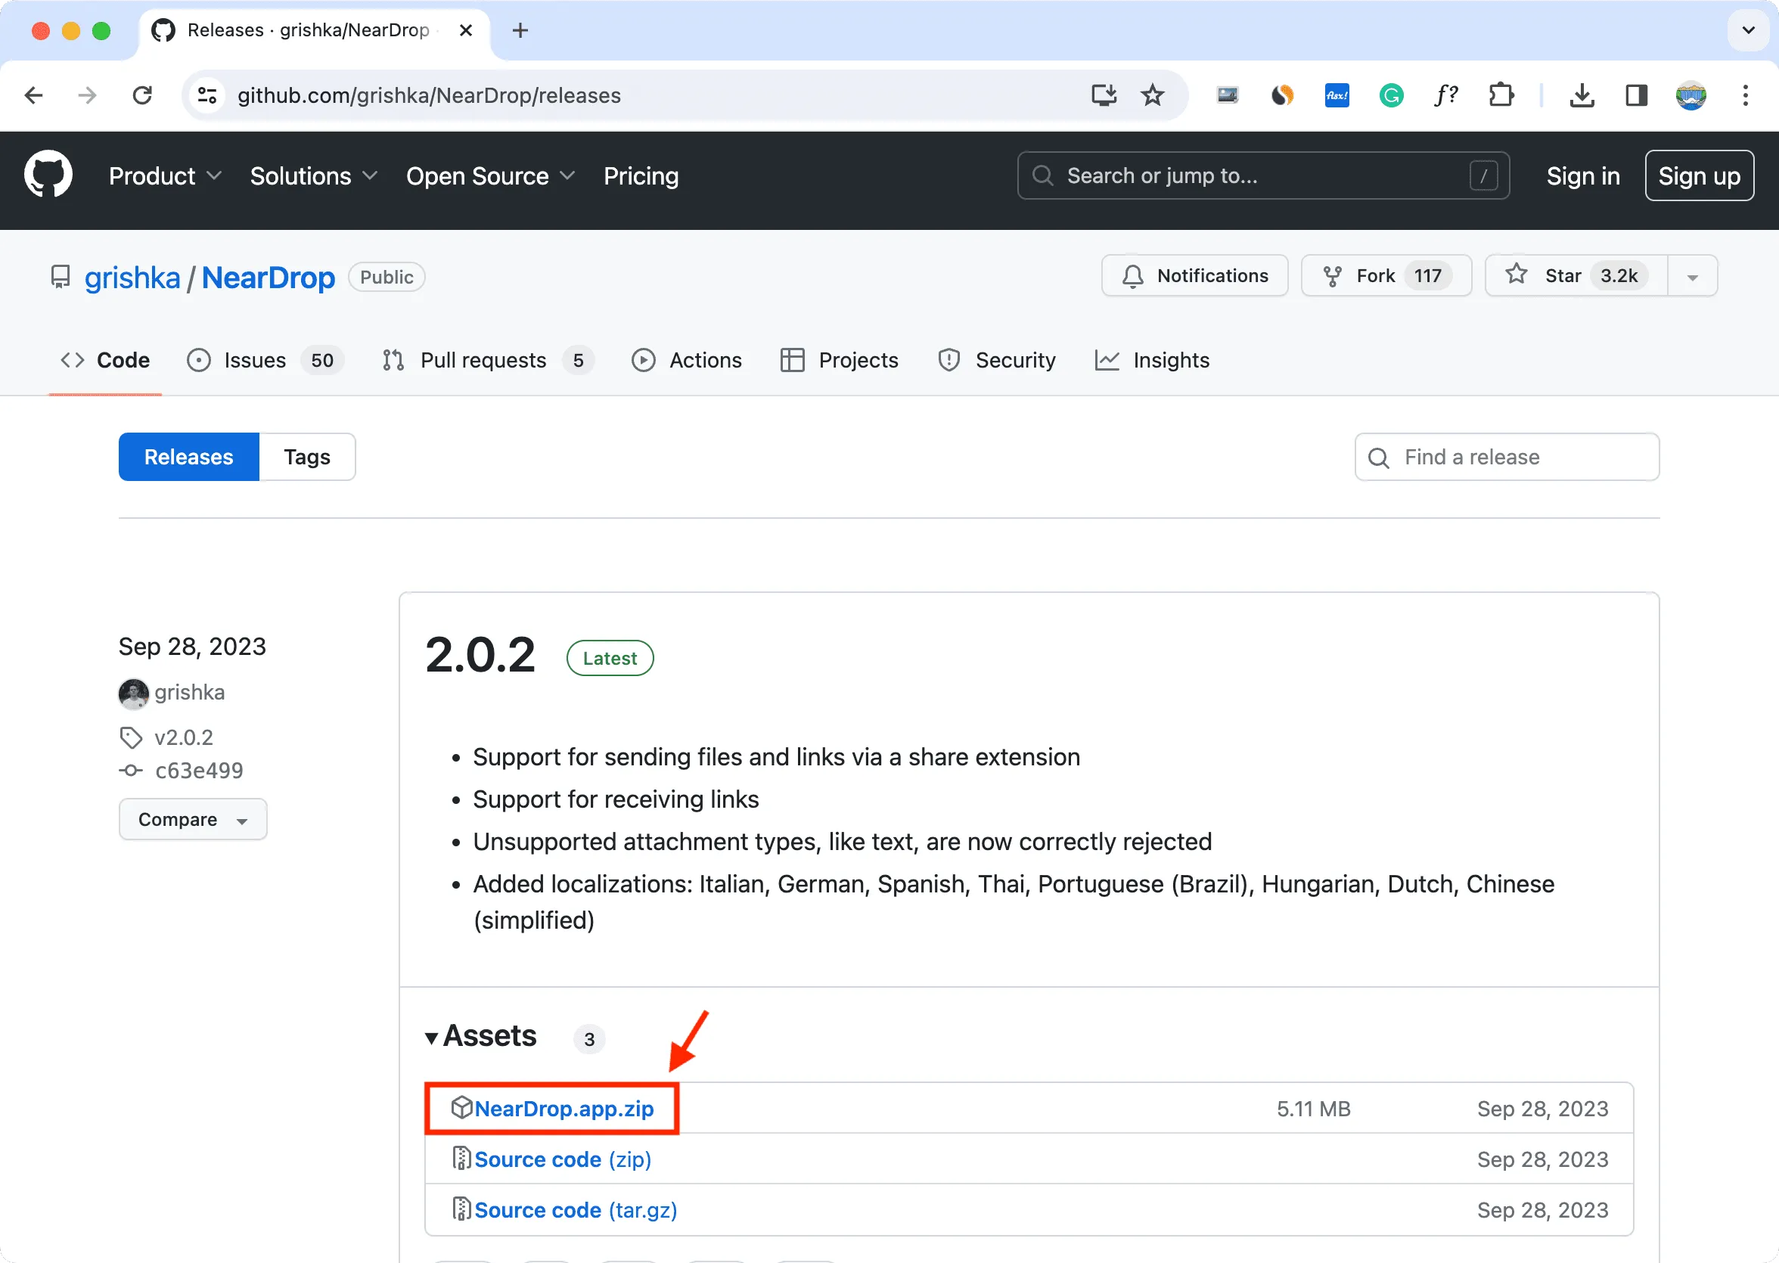Screen dimensions: 1779x1263
Task: Open the Chrome three-dot menu
Action: pyautogui.click(x=1746, y=95)
